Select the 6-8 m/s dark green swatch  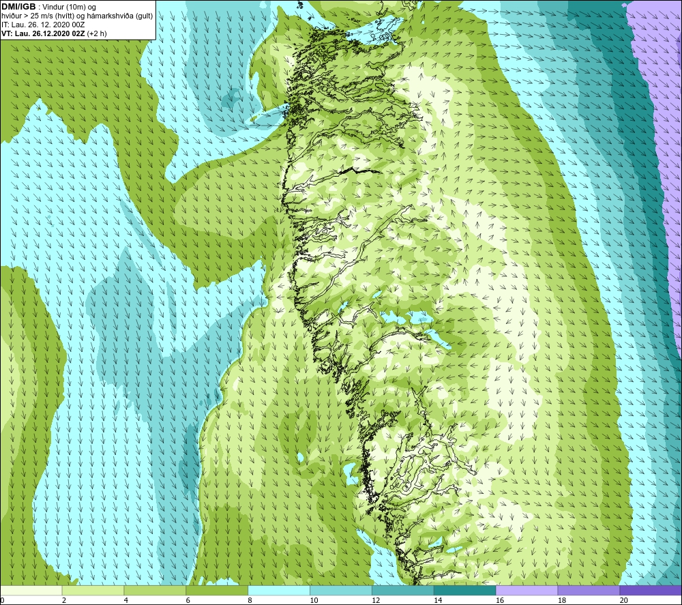coord(217,591)
